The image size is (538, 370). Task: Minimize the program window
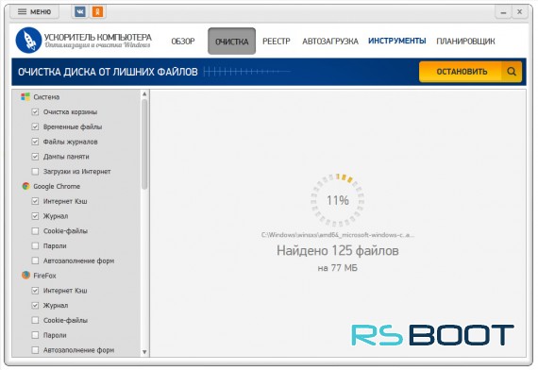[503, 12]
